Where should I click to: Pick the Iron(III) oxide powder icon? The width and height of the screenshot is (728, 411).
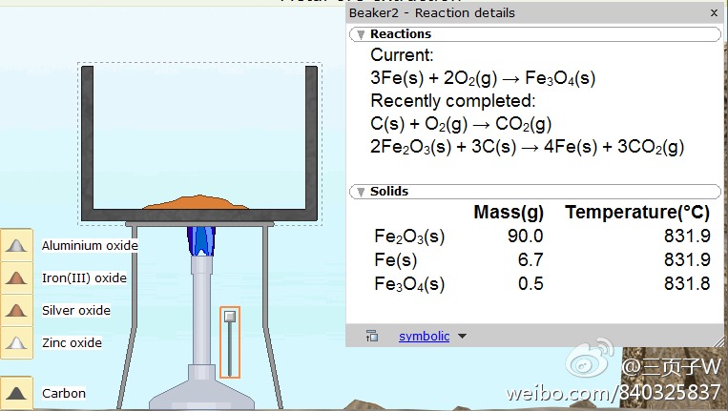click(x=16, y=278)
